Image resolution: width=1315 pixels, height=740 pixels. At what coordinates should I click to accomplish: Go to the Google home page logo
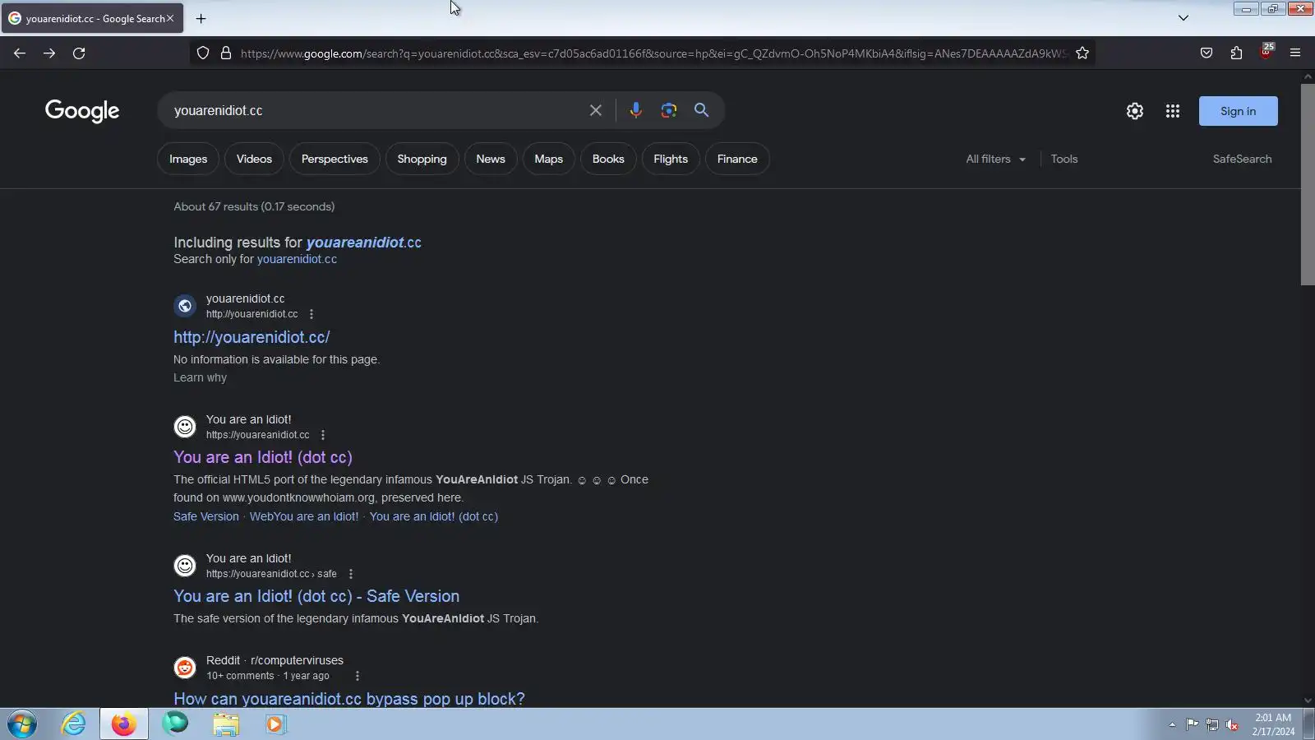82,111
